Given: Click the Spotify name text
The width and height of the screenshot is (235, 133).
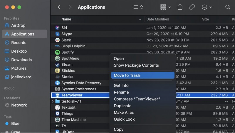Looking at the screenshot, I should coord(68,52).
